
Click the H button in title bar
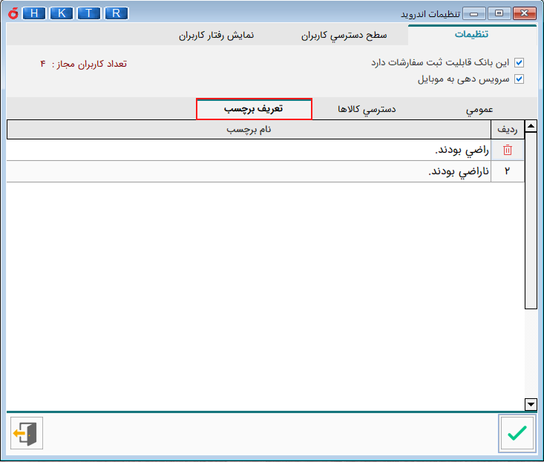point(34,13)
